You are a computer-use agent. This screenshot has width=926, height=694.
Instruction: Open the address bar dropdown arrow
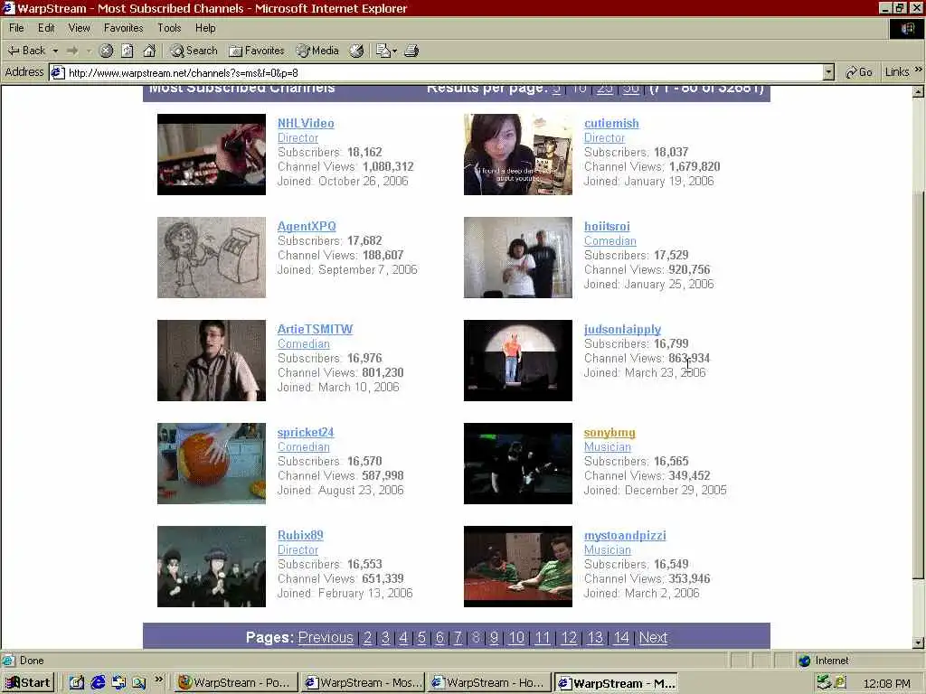coord(828,72)
